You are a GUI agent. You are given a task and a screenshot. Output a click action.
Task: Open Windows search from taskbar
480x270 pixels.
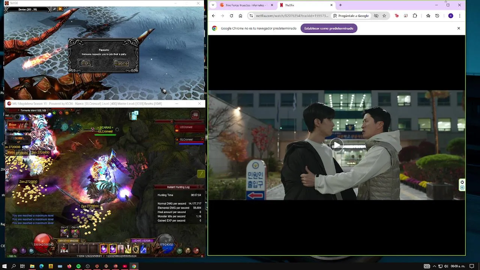coord(13,266)
